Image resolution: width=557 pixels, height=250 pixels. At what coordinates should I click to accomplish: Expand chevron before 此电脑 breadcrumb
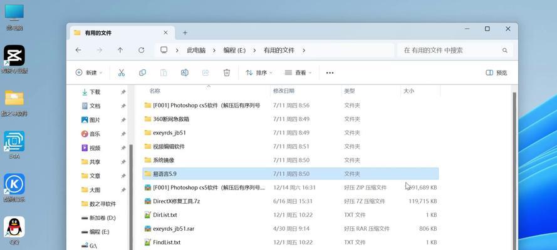(x=177, y=50)
